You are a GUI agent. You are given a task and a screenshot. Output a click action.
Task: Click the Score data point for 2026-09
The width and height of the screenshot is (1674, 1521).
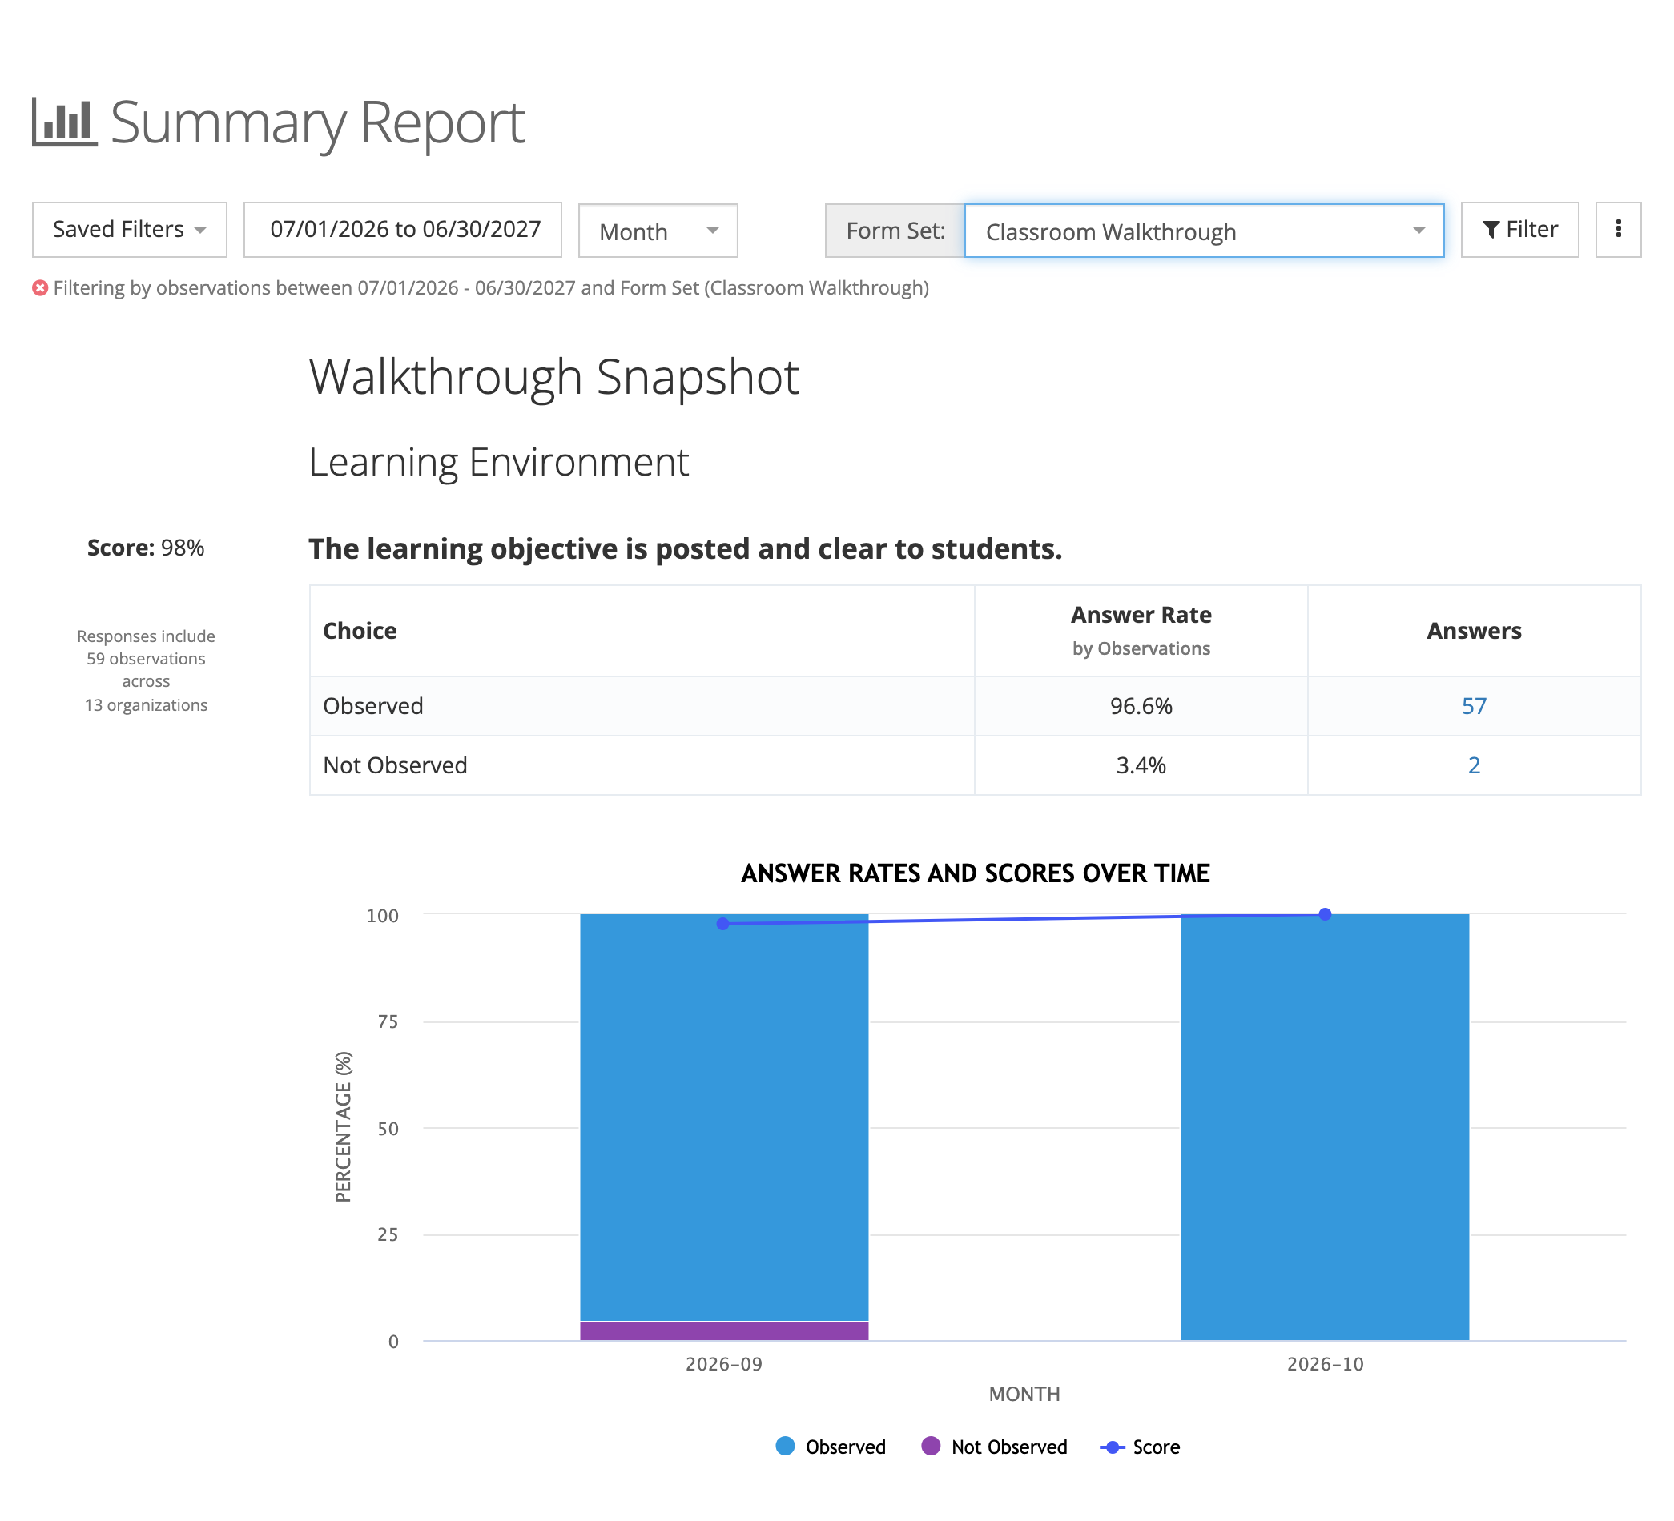tap(722, 924)
